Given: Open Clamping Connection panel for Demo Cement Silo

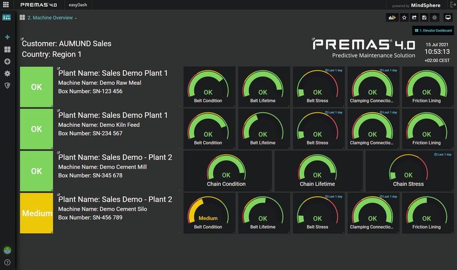Looking at the screenshot, I should click(374, 213).
